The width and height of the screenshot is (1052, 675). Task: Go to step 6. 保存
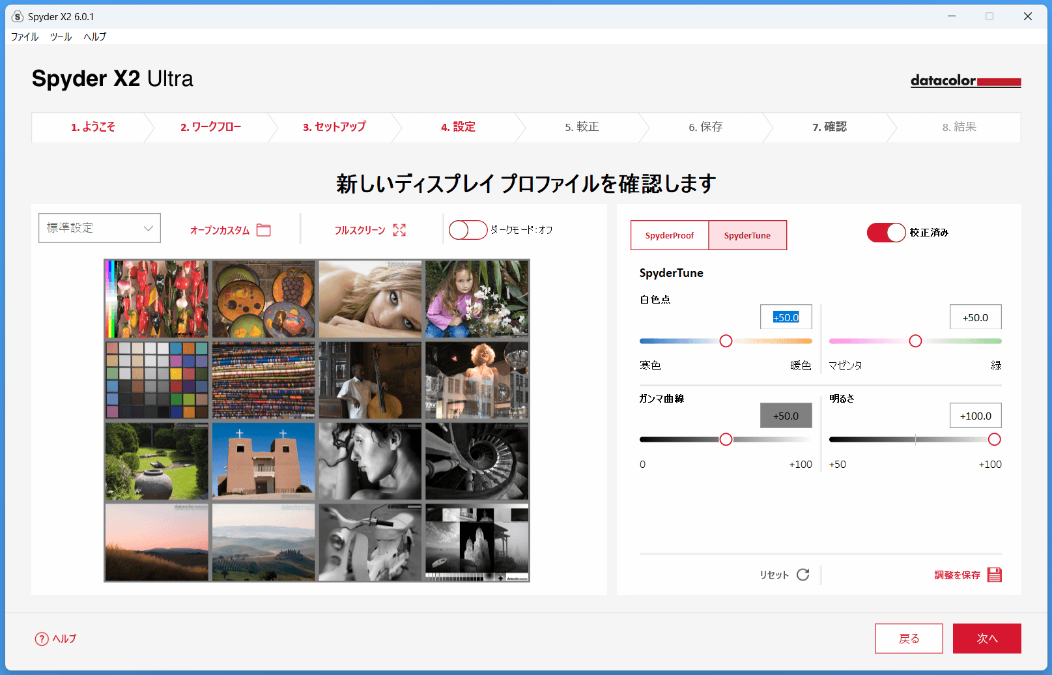(705, 127)
